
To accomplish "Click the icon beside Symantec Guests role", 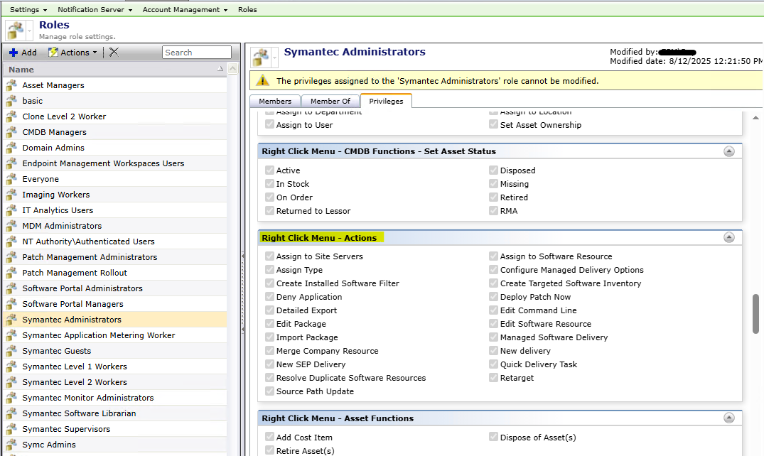I will pos(11,351).
